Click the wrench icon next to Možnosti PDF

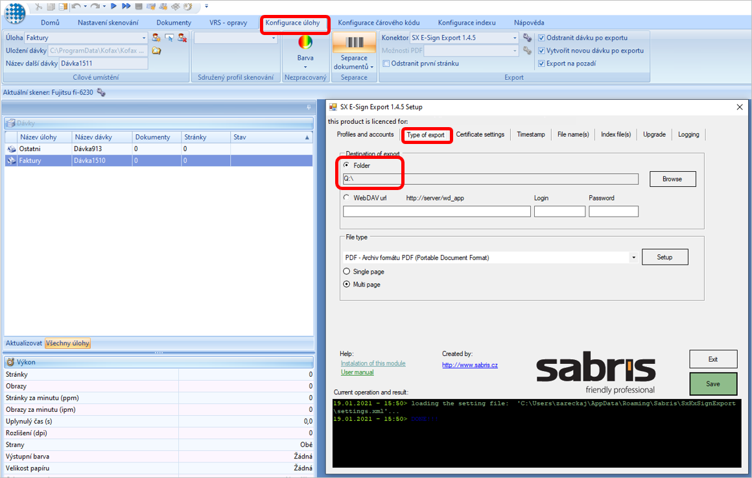(527, 51)
